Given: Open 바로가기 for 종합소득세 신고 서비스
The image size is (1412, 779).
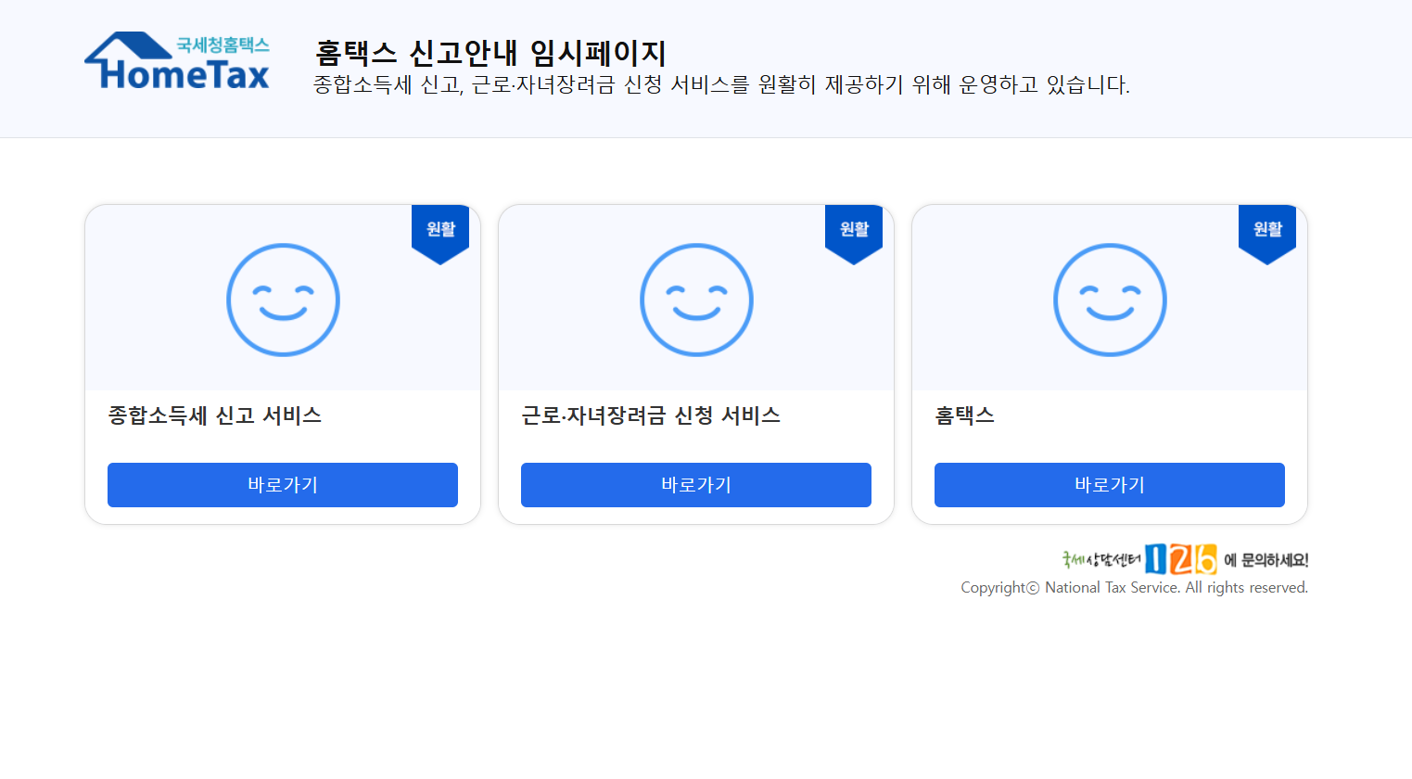Looking at the screenshot, I should [283, 485].
